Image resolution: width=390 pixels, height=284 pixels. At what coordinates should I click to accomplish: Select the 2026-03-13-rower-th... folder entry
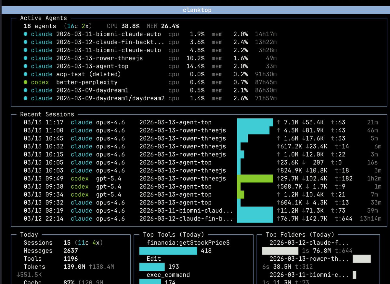[309, 259]
